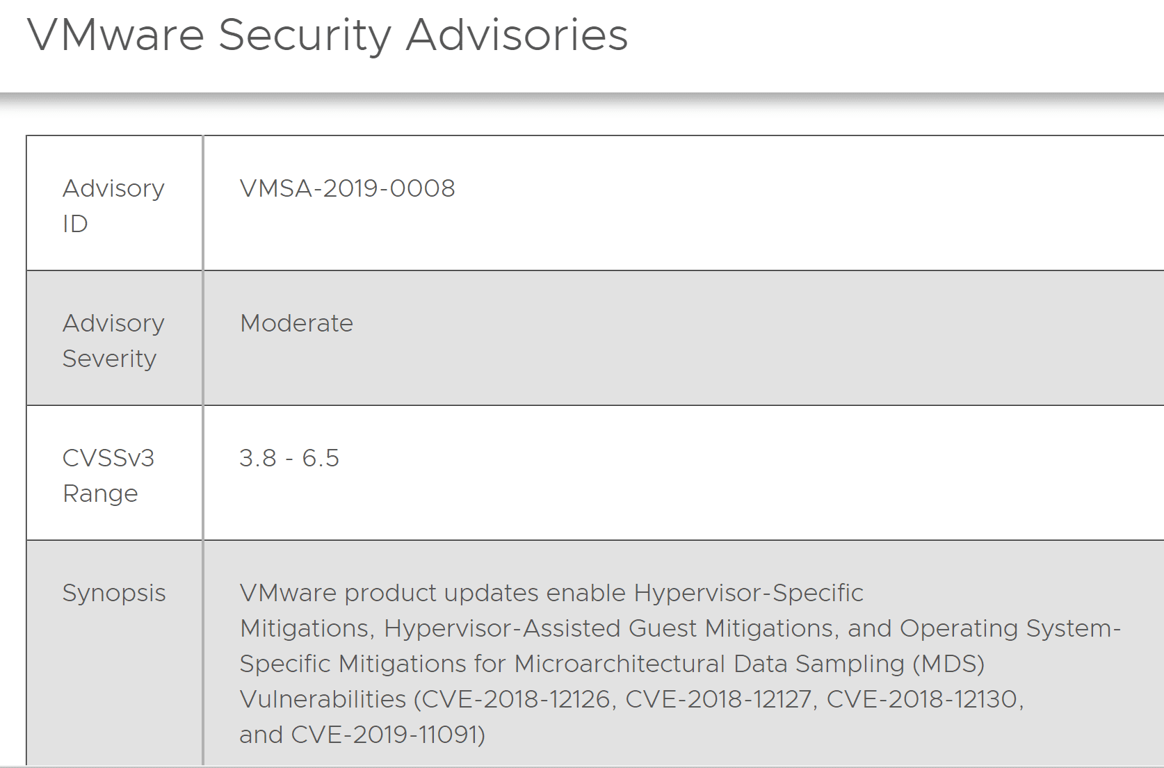Screen dimensions: 1164x768
Task: Click the (MDS) abbreviation
Action: (948, 664)
